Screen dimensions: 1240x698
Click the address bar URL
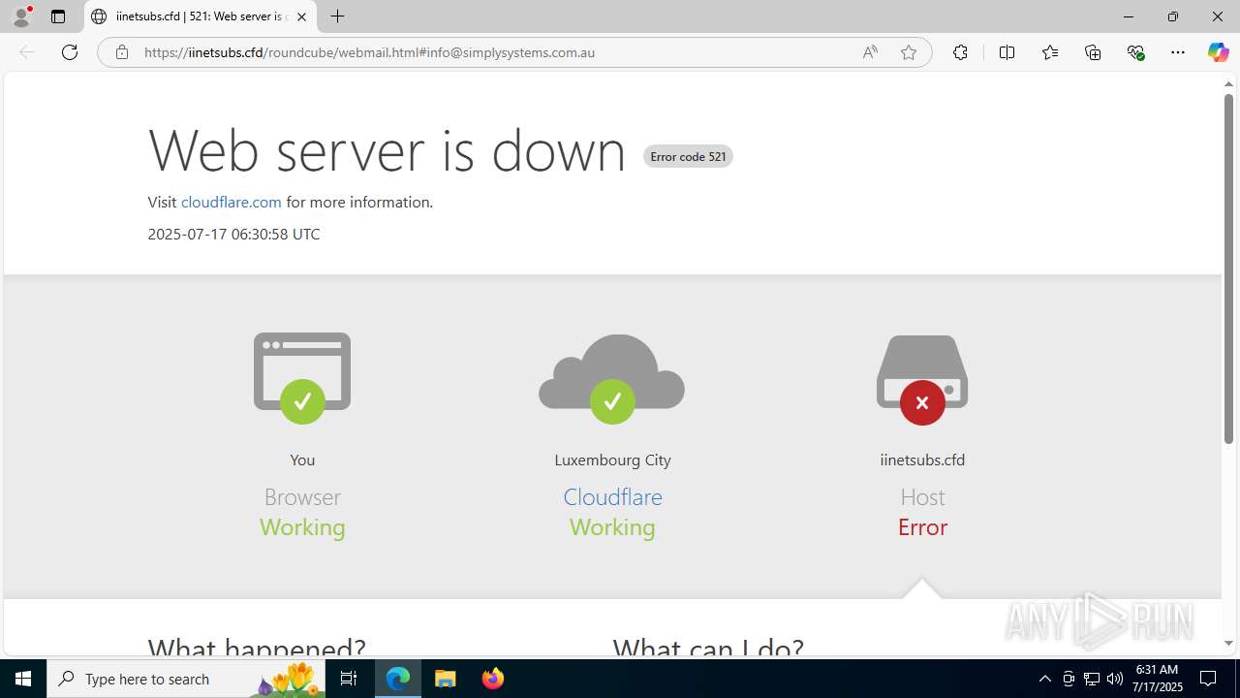pos(369,52)
